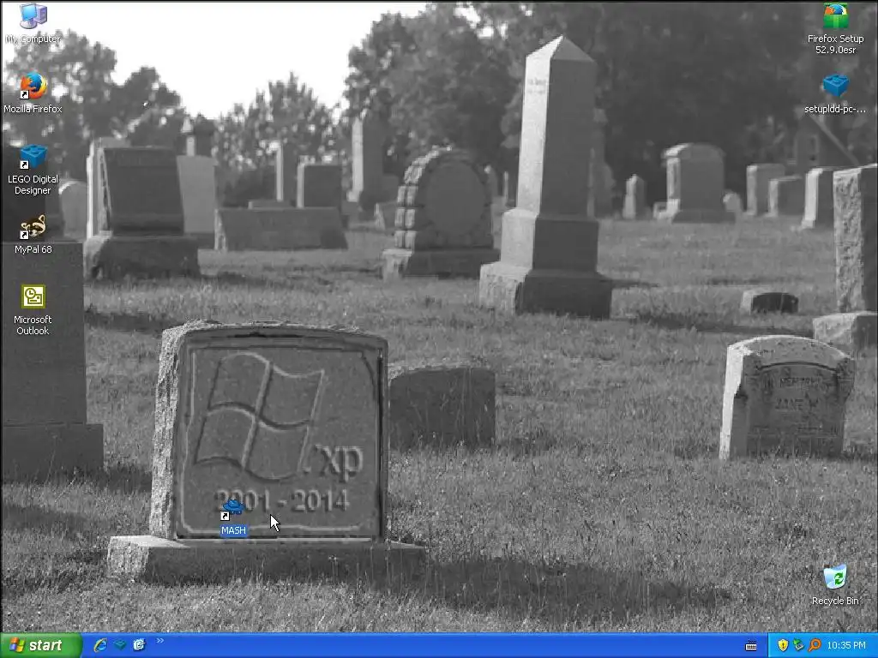Click the MASH icon label text
The width and height of the screenshot is (878, 658).
(233, 530)
